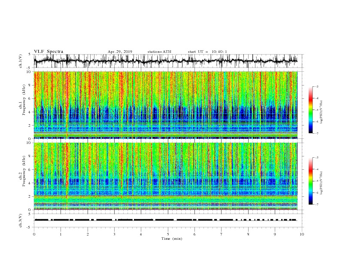Click the "station=ATH" label
The image size is (340, 263).
point(159,52)
